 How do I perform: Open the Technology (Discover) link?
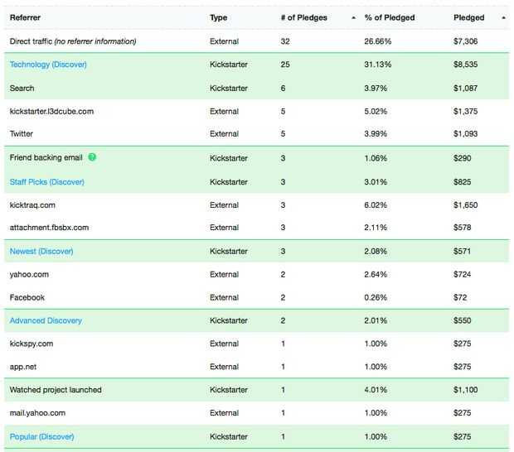[x=48, y=65]
